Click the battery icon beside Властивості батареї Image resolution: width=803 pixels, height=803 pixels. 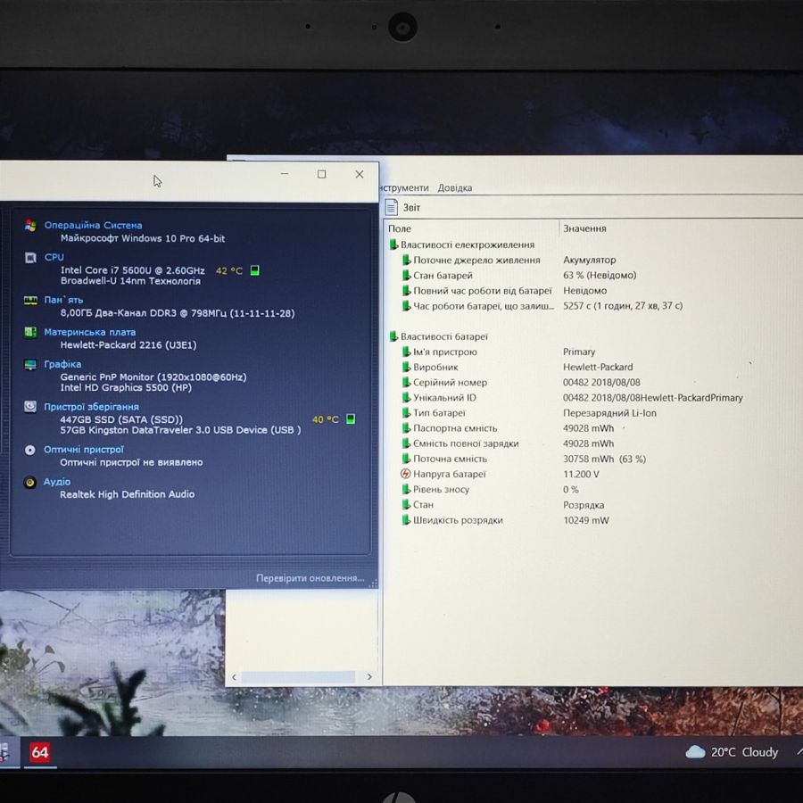coord(393,336)
